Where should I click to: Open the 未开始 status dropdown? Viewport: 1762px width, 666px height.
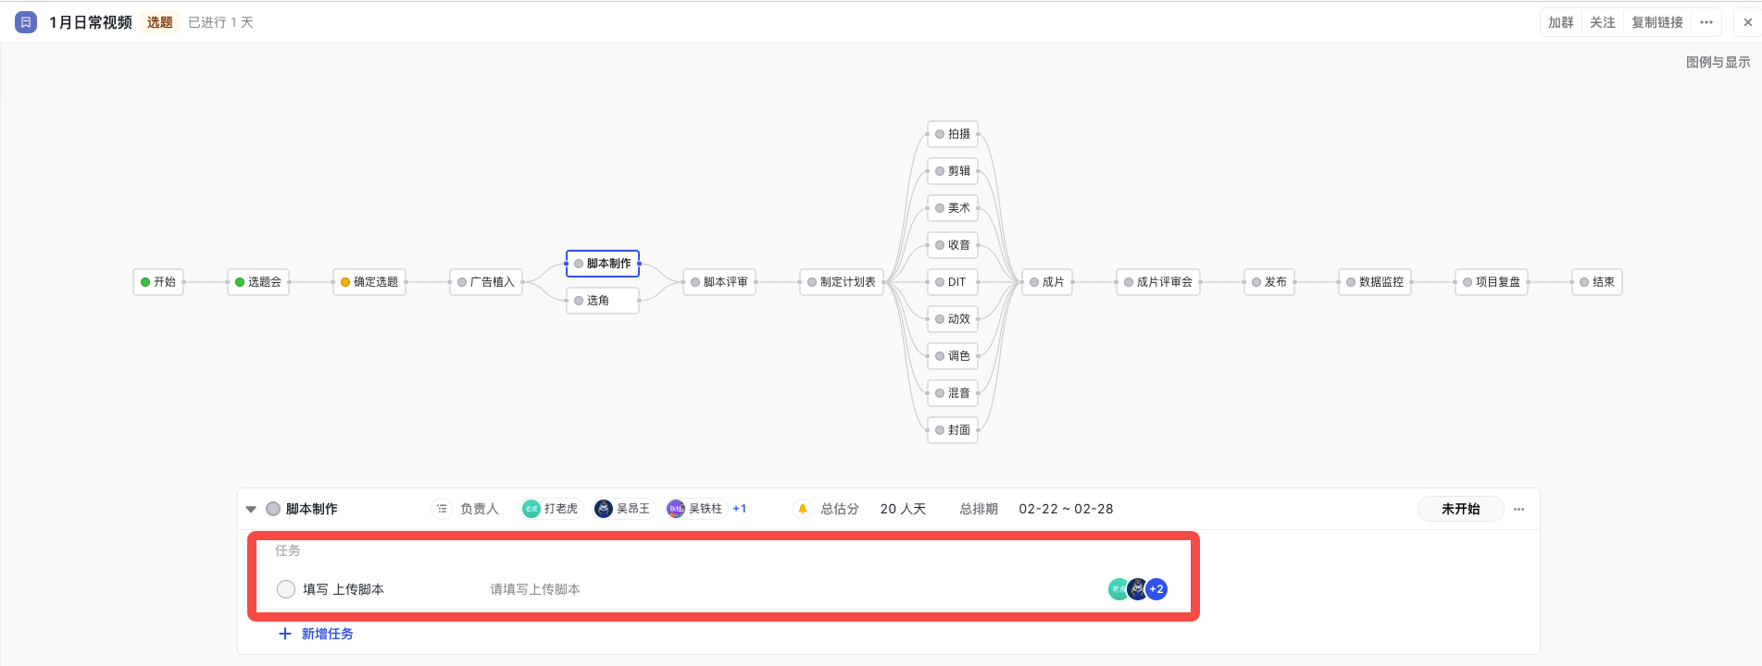coord(1460,509)
